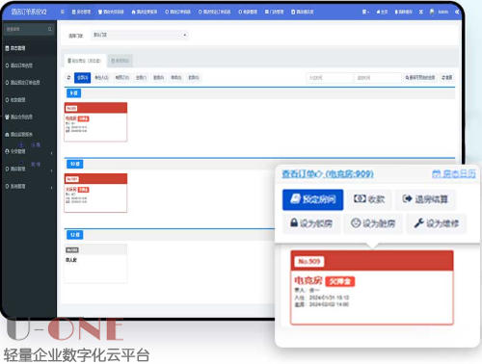Click the 预定房间 button in the popup
Screen dimensions: 482x364
pyautogui.click(x=312, y=199)
